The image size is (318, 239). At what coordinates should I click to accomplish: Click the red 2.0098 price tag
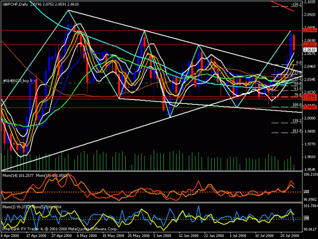click(310, 107)
